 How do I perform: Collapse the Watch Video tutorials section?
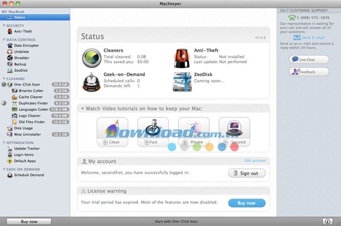[x=82, y=109]
